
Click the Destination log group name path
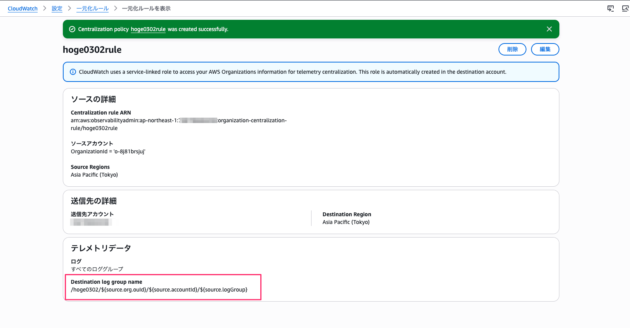(159, 290)
